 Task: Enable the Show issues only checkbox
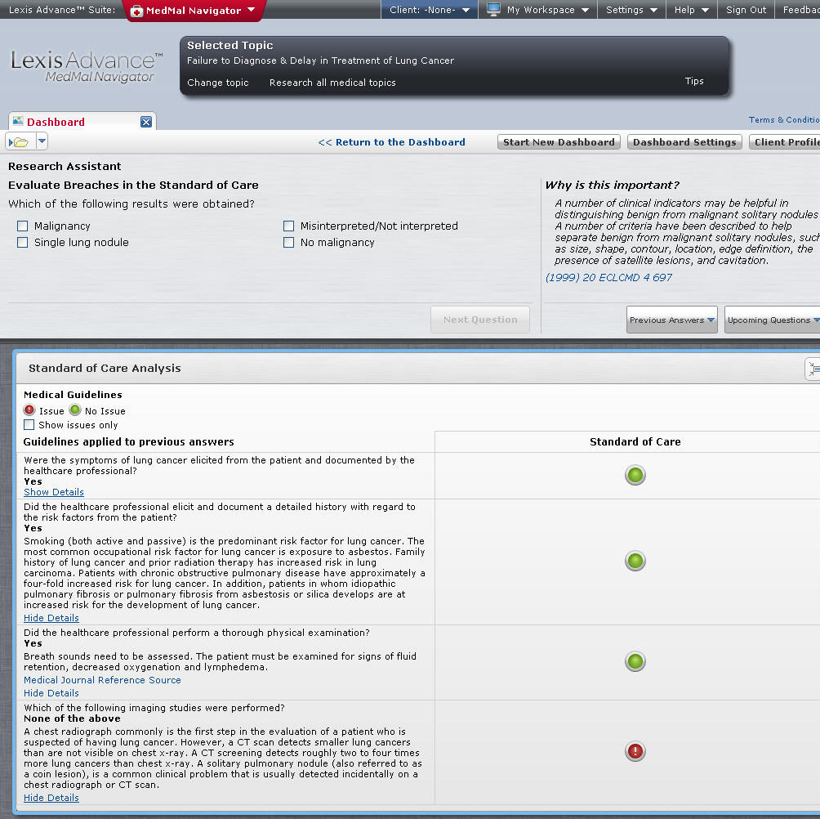(29, 425)
